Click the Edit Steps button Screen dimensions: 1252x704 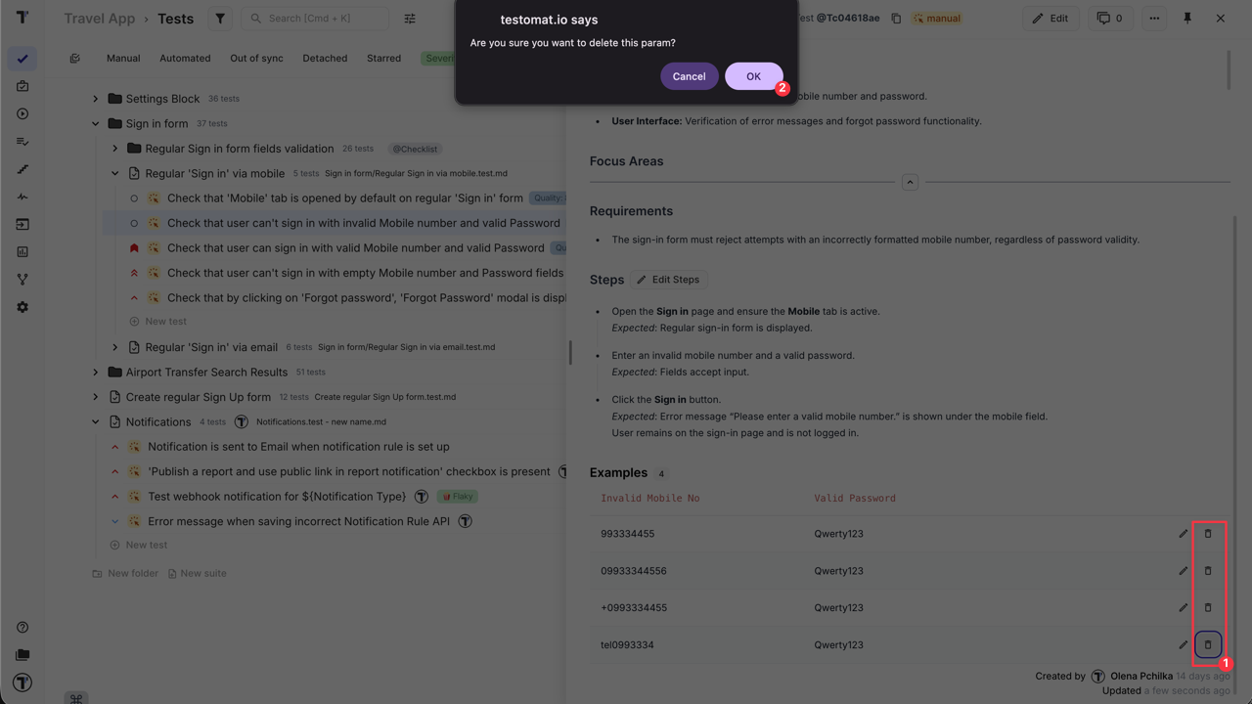tap(668, 280)
